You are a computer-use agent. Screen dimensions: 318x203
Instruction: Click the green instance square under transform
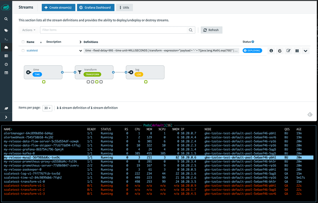point(97,82)
